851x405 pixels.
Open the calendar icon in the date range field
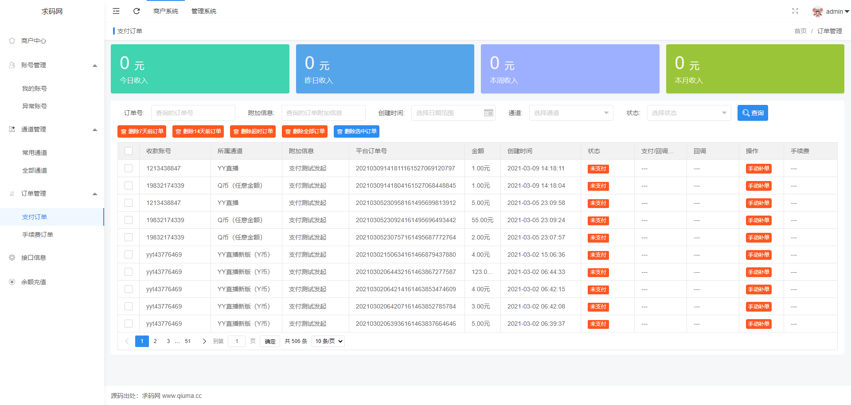click(488, 113)
